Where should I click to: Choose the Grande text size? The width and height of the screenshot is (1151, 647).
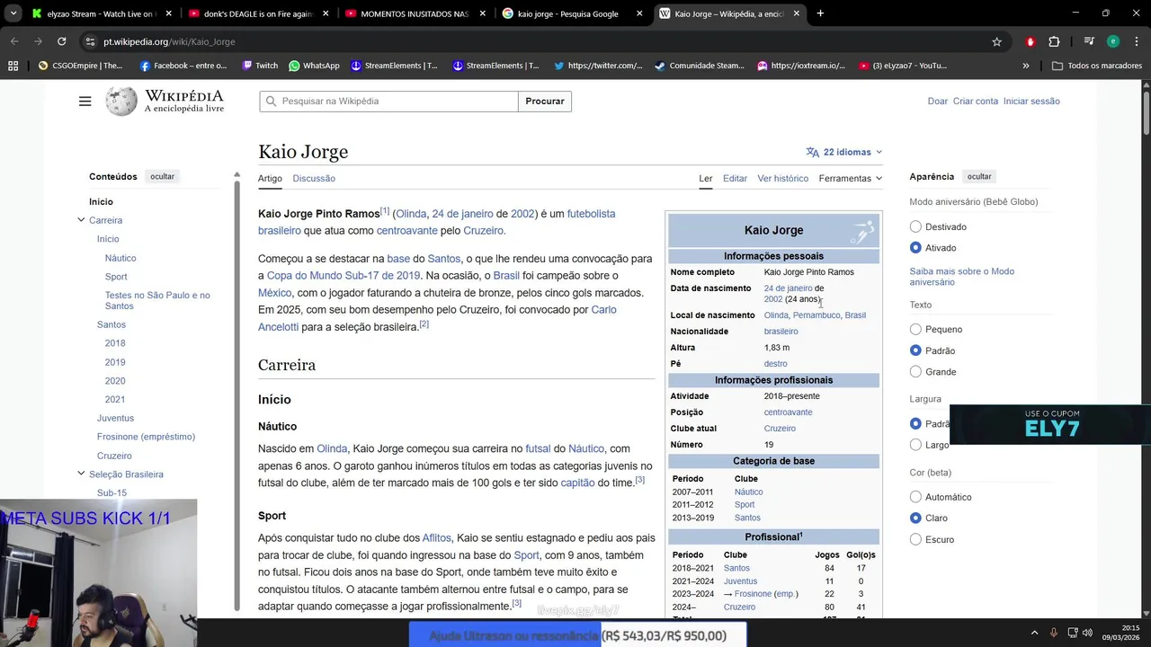tap(915, 371)
